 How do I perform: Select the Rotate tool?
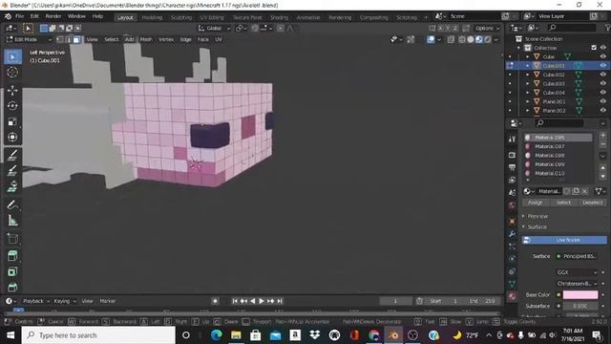click(x=12, y=106)
